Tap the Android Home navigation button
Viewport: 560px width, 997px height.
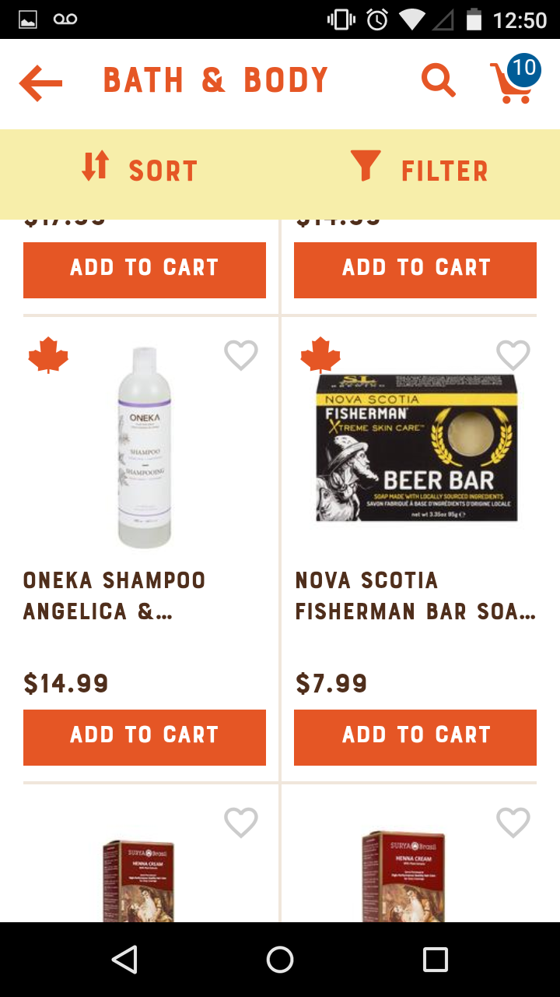pyautogui.click(x=280, y=960)
